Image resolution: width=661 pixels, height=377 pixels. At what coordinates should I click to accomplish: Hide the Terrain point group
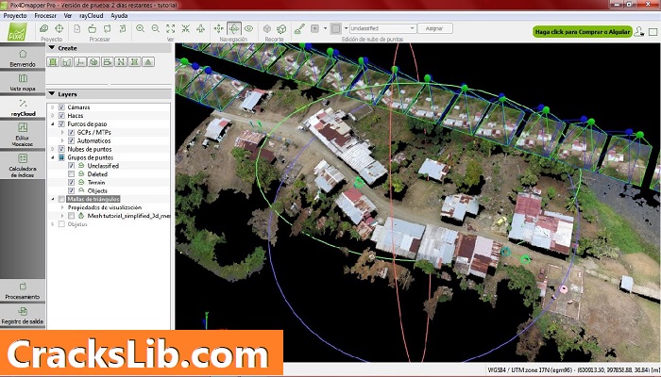pos(71,183)
